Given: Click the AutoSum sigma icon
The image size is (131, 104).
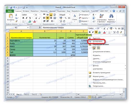Looking at the screenshot, I should click(x=93, y=15).
